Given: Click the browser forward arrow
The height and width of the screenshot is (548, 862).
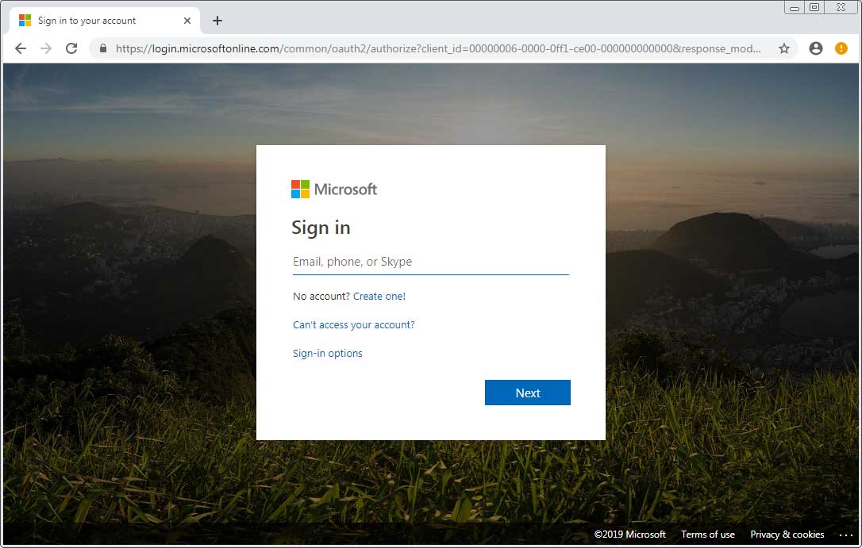Looking at the screenshot, I should click(46, 48).
